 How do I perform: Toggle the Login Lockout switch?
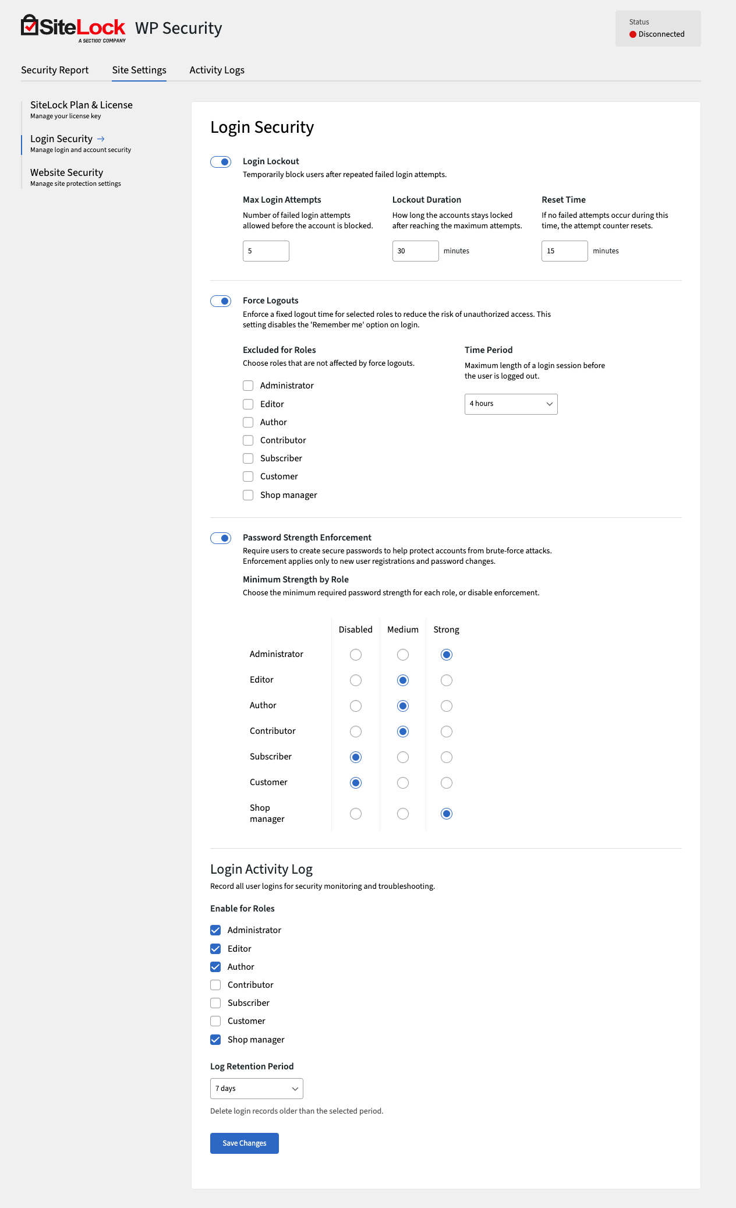221,162
